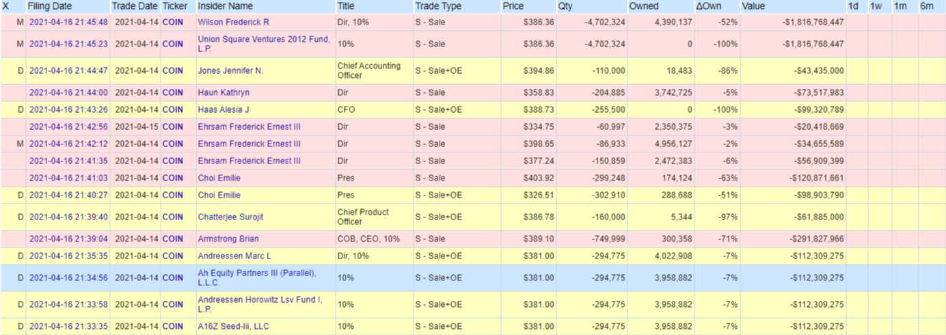Open insider Jones Jennifer N.

pos(230,70)
